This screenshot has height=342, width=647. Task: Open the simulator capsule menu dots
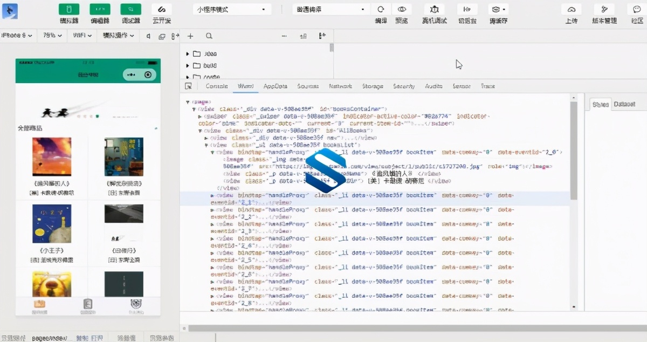[132, 74]
